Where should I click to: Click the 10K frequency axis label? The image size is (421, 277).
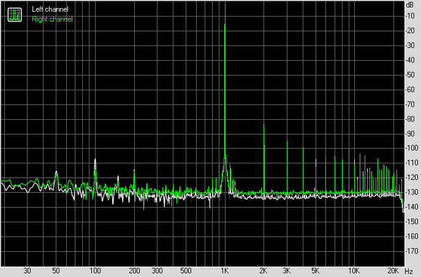(354, 271)
